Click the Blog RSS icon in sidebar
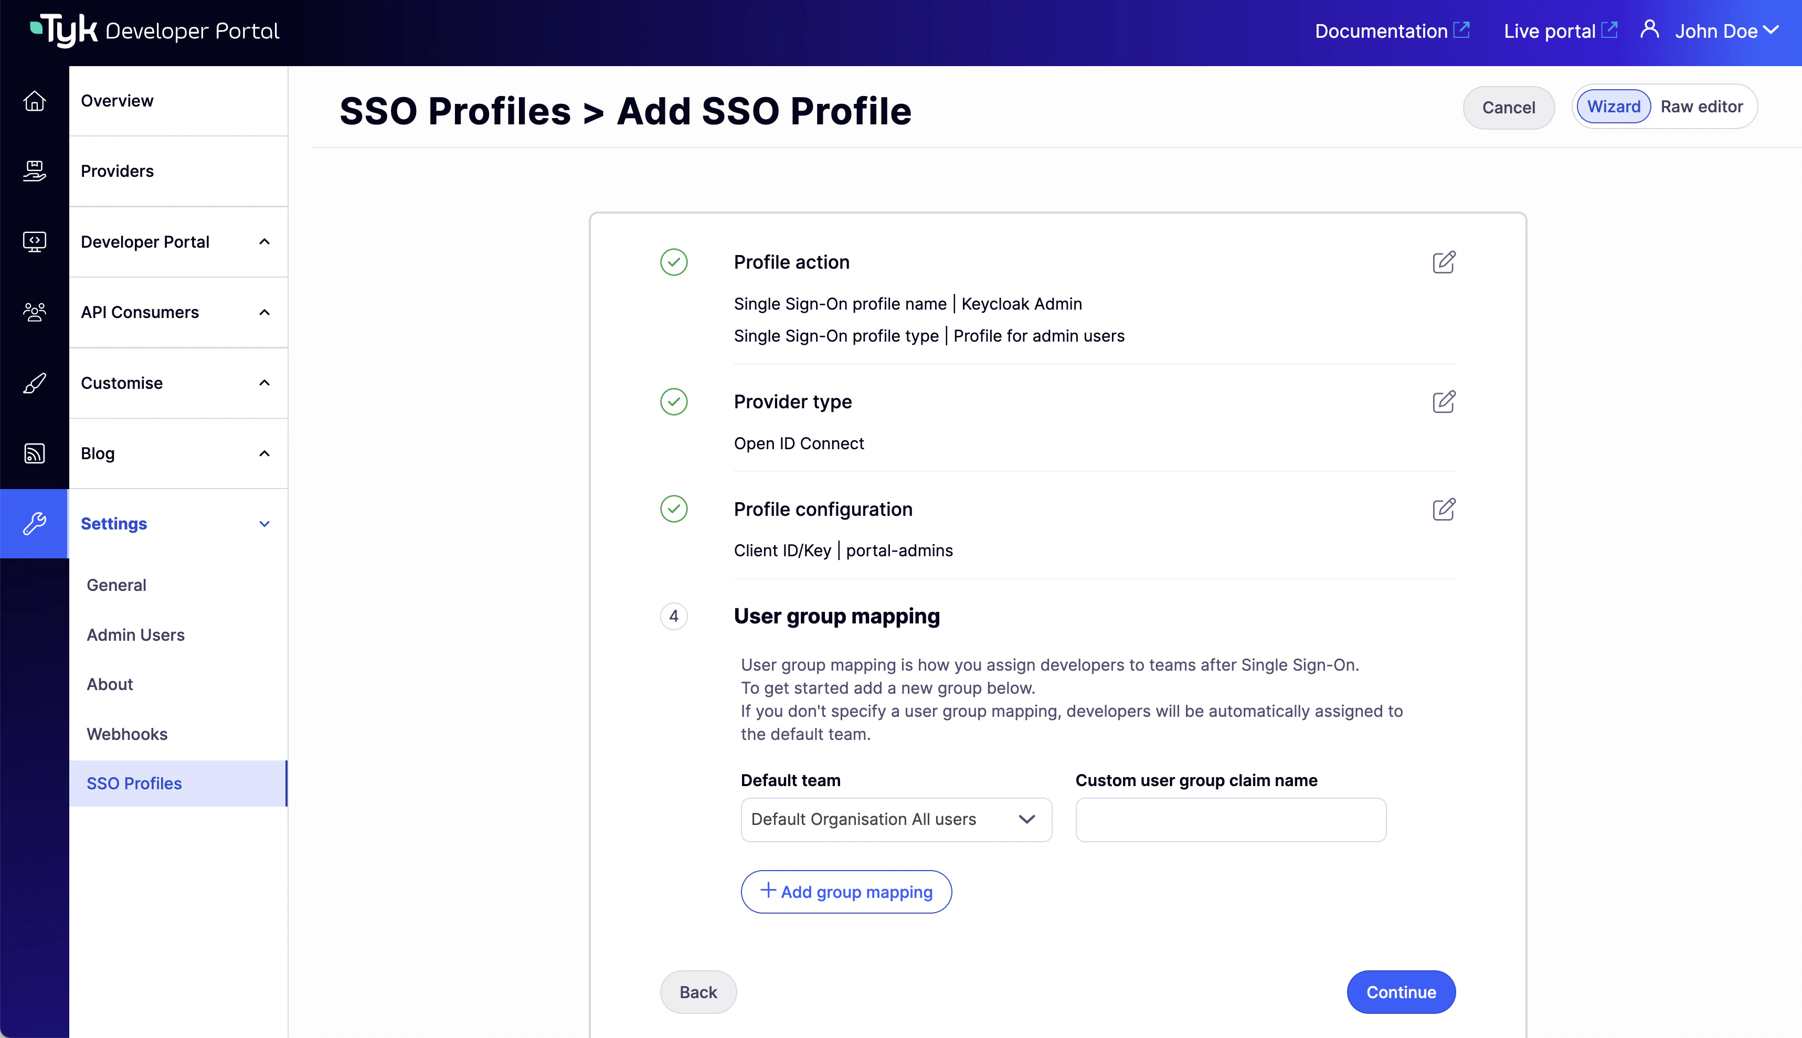The height and width of the screenshot is (1038, 1802). click(34, 453)
